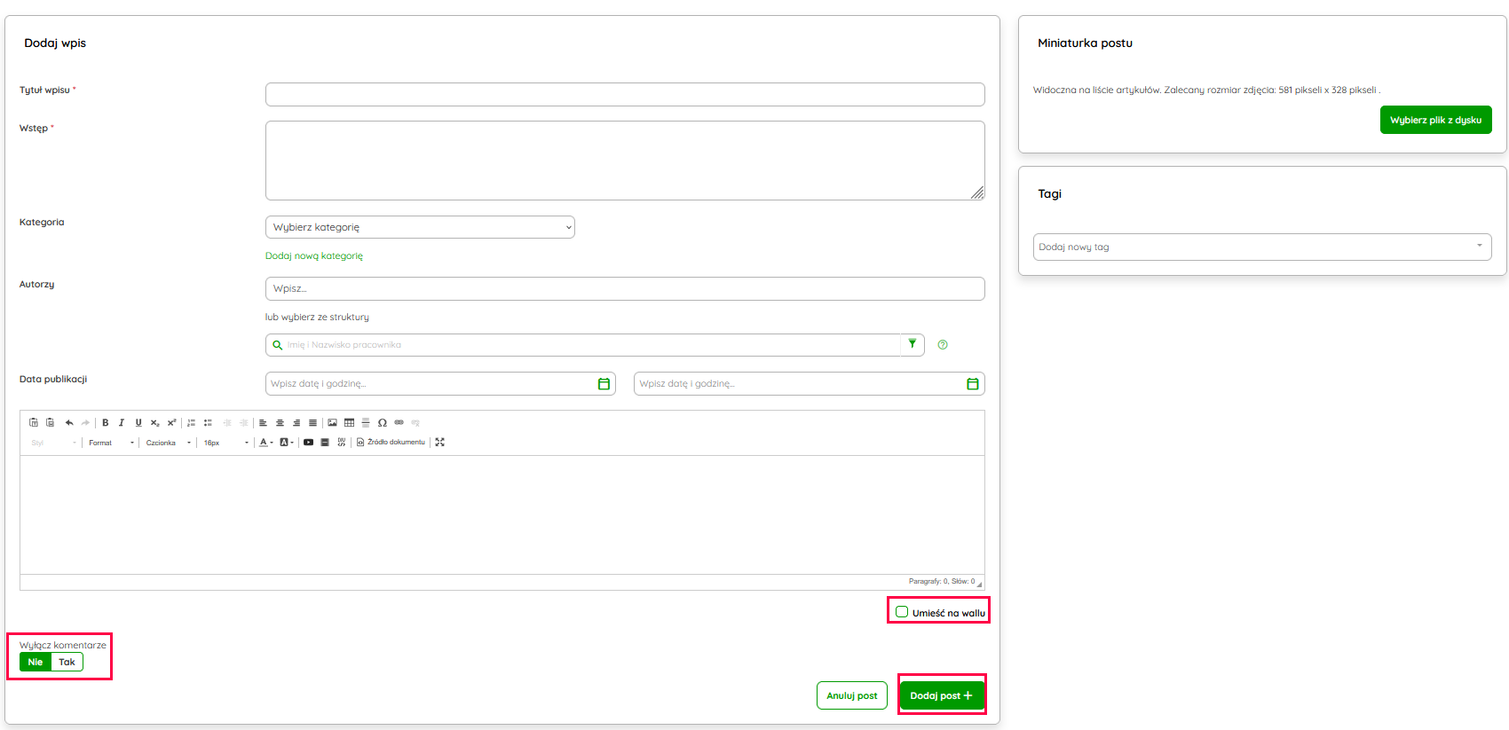1509x730 pixels.
Task: Embed a YouTube video via toolbar
Action: pyautogui.click(x=308, y=443)
